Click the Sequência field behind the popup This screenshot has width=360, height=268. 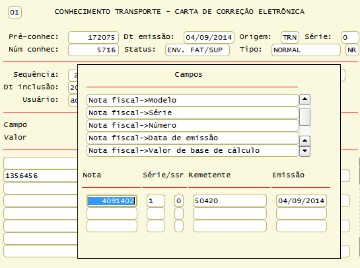73,75
